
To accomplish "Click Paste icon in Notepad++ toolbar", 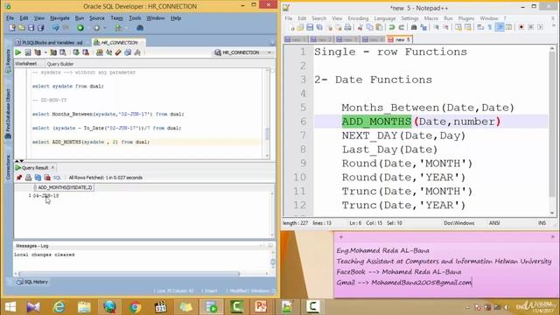I will pyautogui.click(x=379, y=27).
